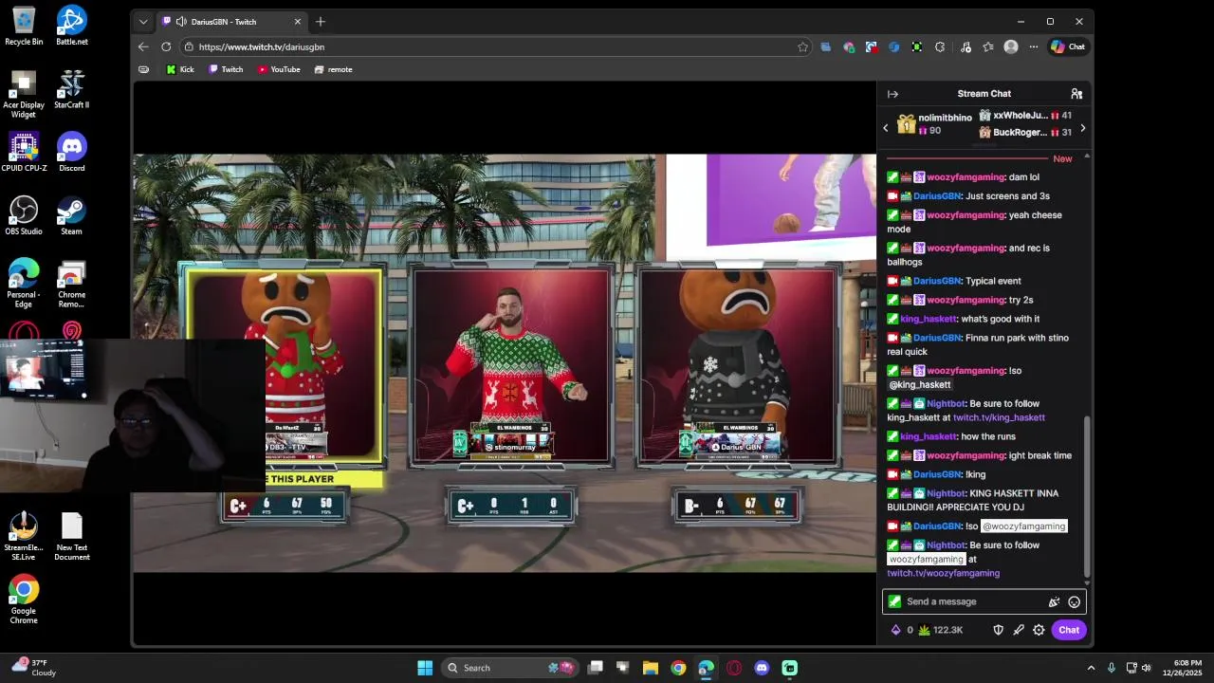
Task: Click nolimitbhino on the gift leaderboard
Action: click(945, 118)
